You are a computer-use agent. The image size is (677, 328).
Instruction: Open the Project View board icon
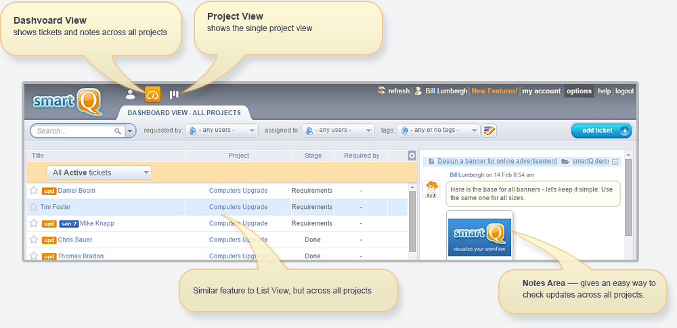(x=174, y=95)
